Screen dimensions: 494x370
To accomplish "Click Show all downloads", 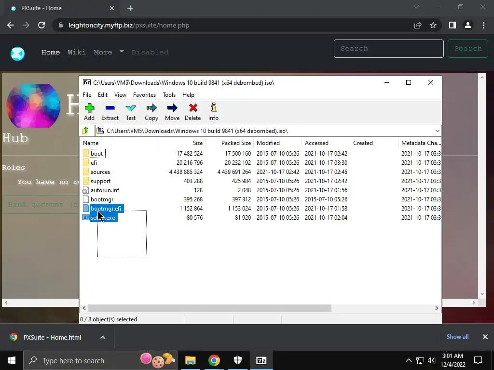I will 457,337.
